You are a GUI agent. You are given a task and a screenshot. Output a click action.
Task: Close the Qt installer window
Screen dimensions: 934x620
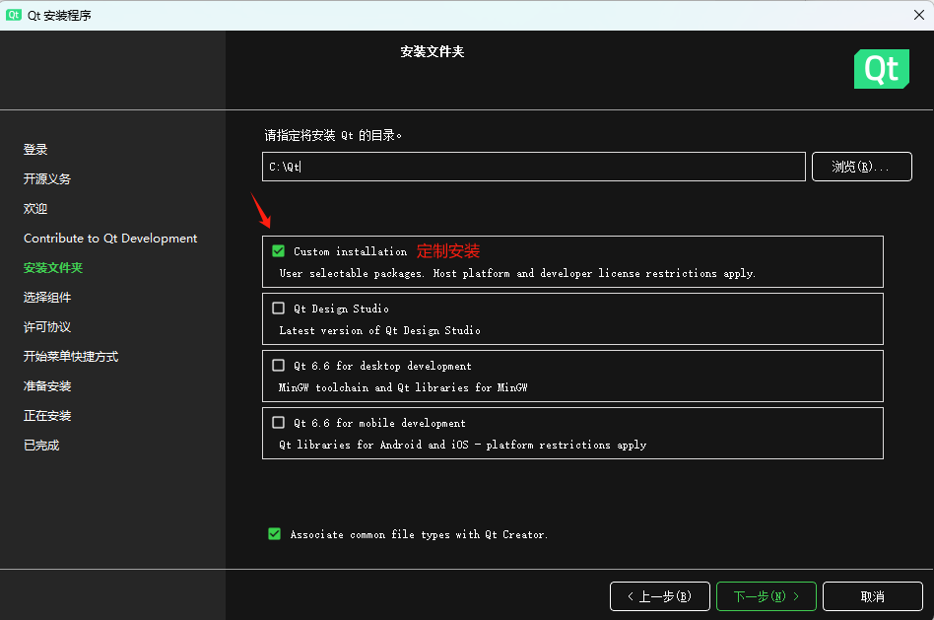click(x=918, y=15)
